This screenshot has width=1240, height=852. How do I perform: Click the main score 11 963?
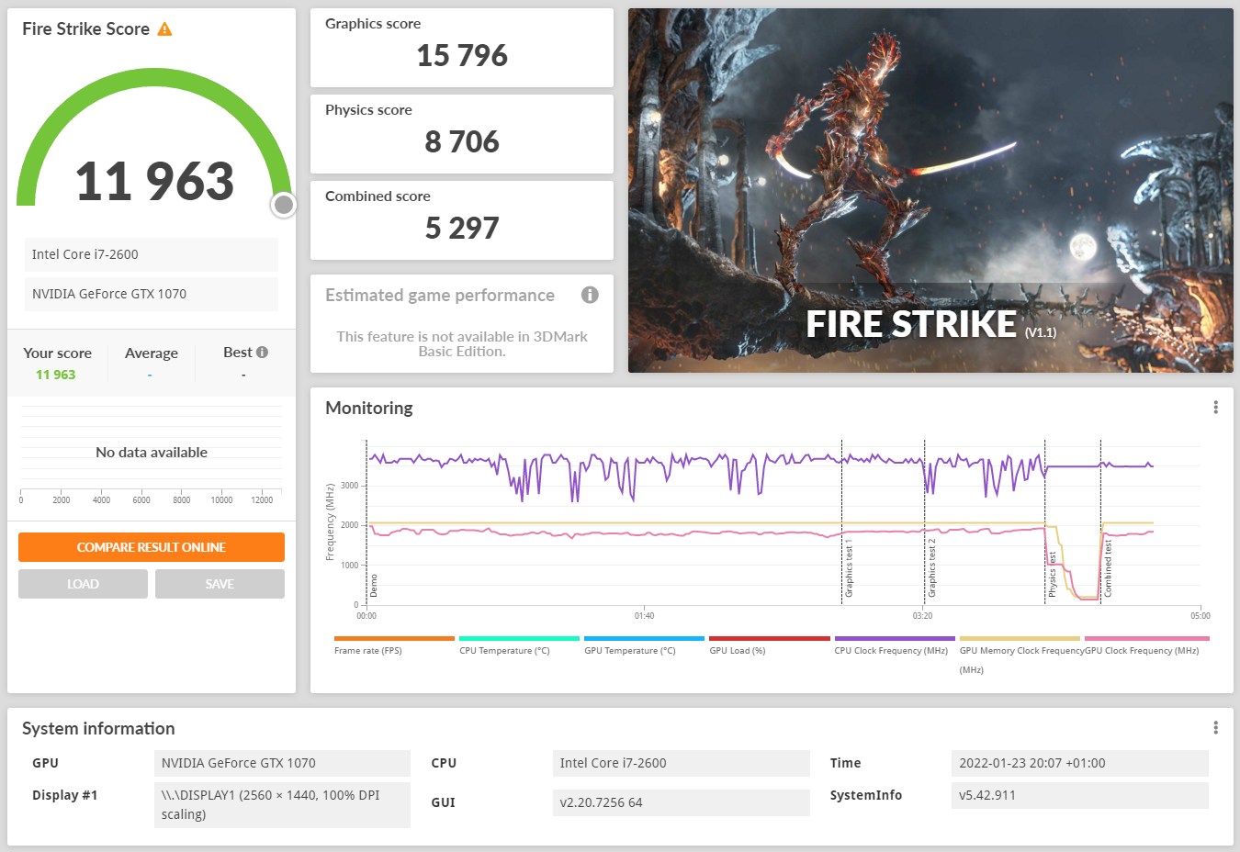154,181
